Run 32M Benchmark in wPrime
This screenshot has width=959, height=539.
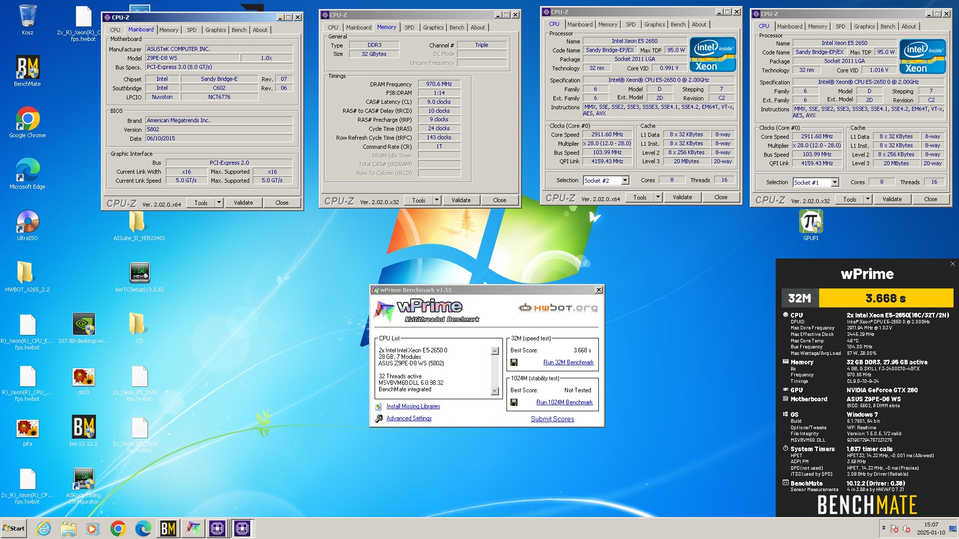click(x=568, y=362)
